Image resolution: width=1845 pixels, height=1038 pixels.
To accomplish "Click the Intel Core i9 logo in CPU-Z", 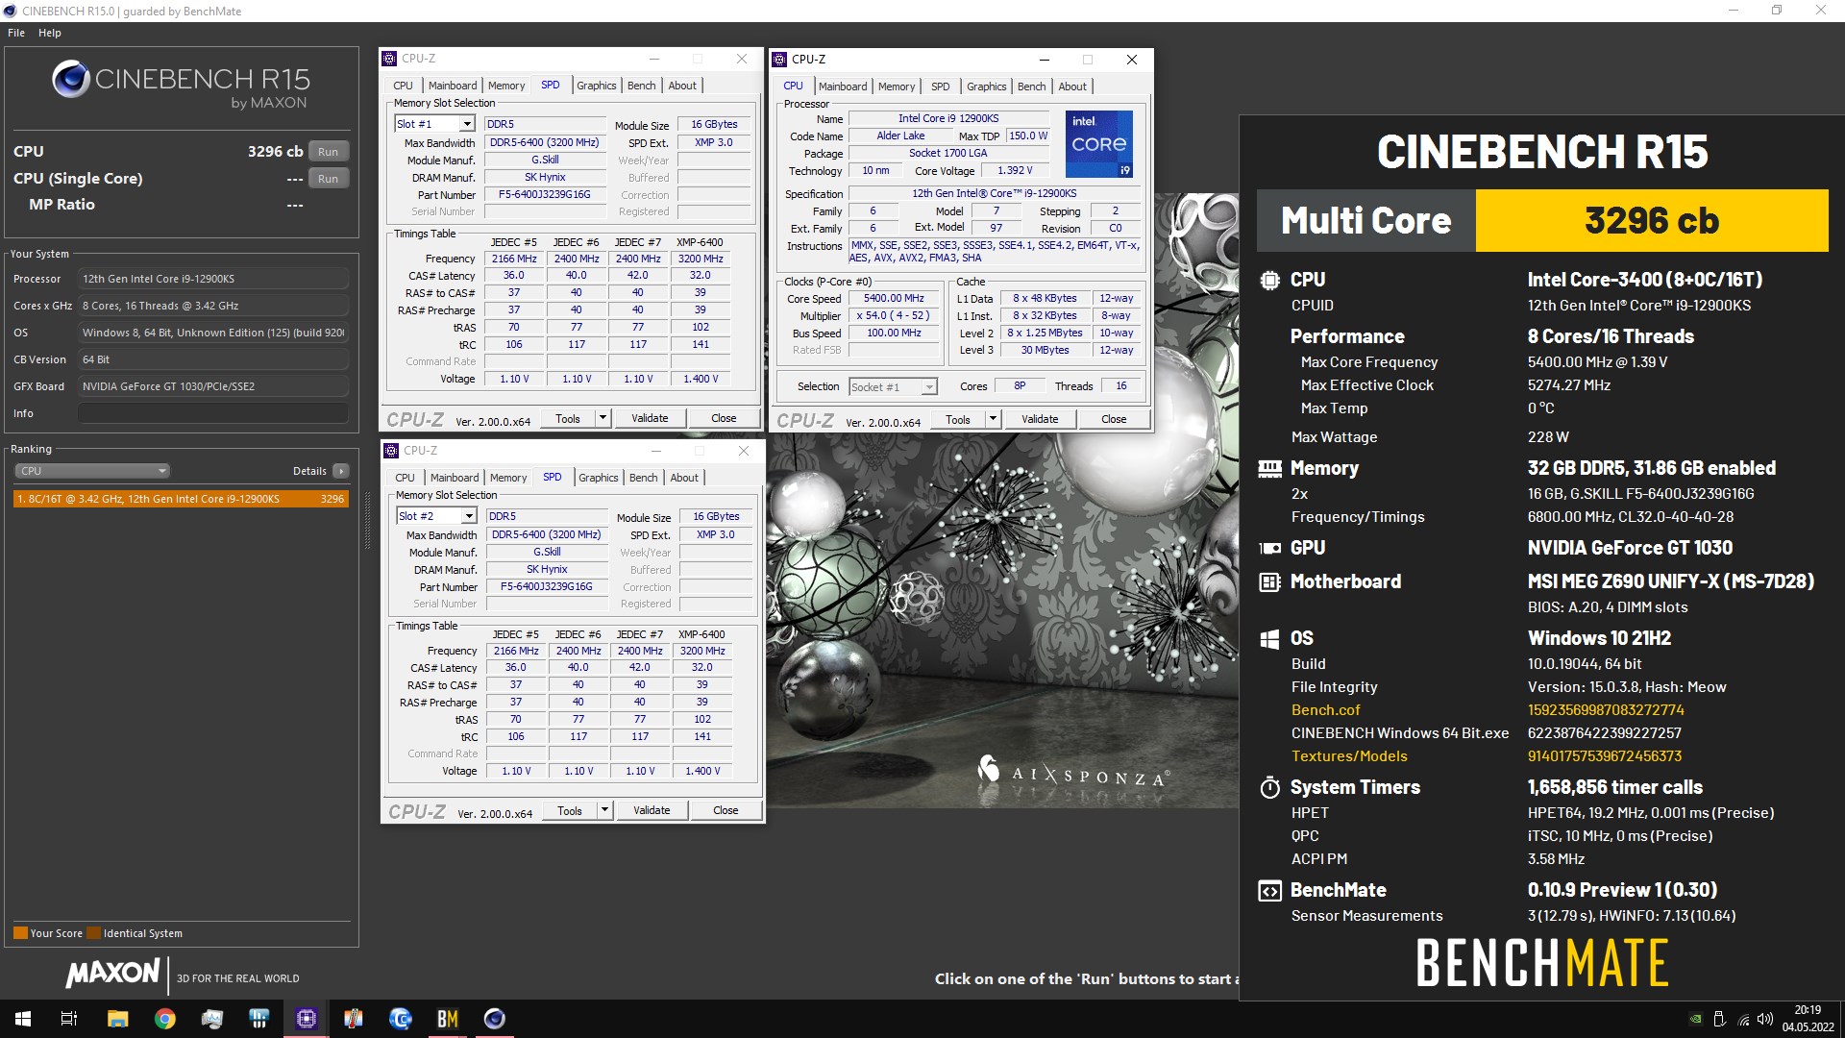I will tap(1098, 144).
